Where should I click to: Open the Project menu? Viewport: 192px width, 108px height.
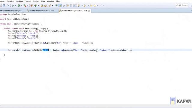tap(36, 1)
